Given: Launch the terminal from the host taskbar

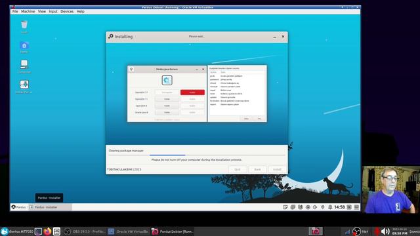Looking at the screenshot, I should click(38, 231).
